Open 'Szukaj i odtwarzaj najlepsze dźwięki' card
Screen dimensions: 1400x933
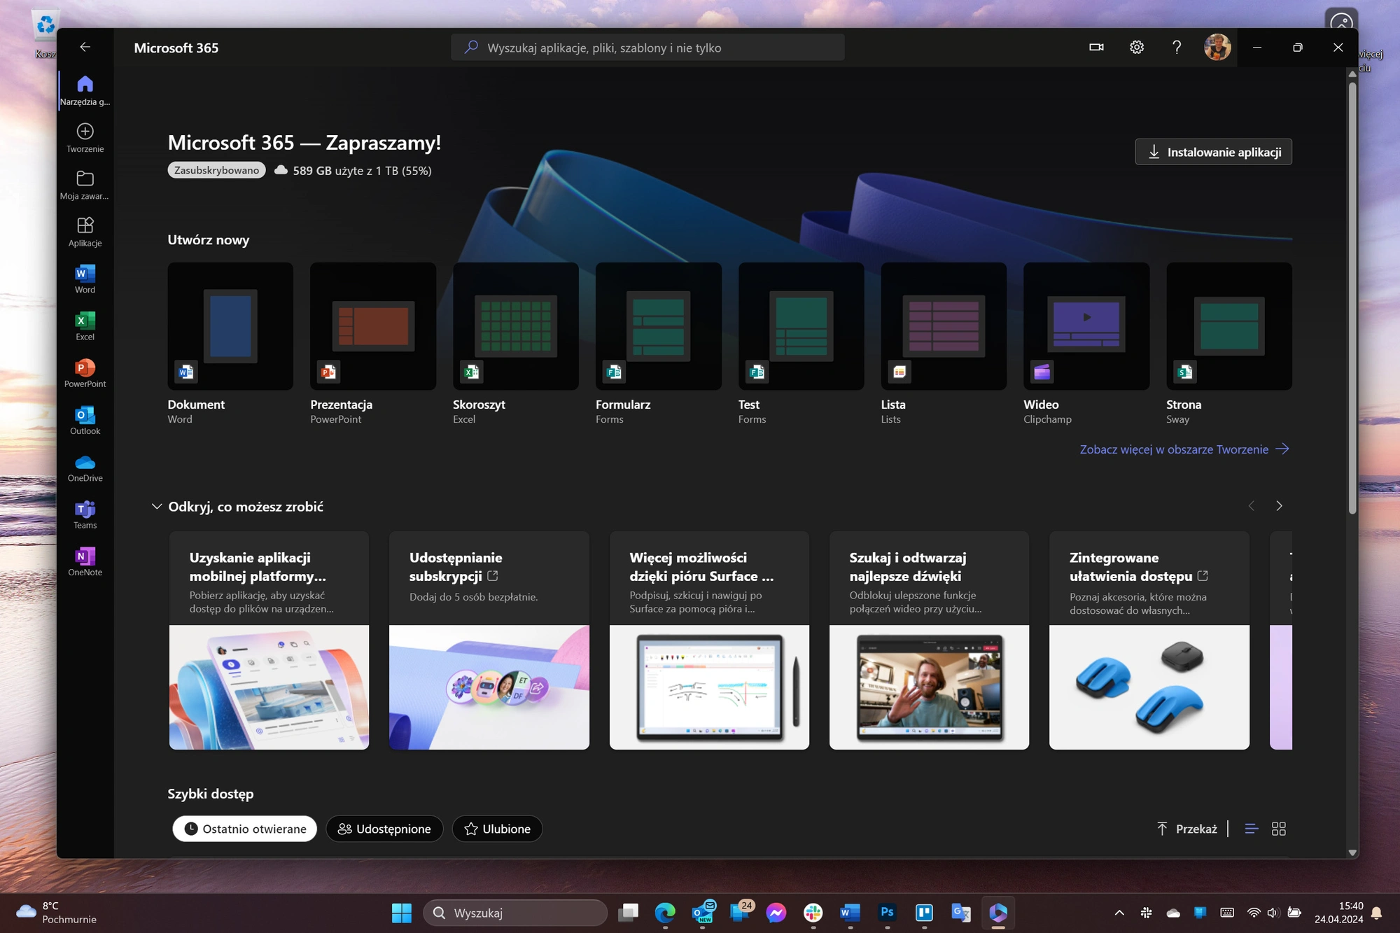click(929, 640)
